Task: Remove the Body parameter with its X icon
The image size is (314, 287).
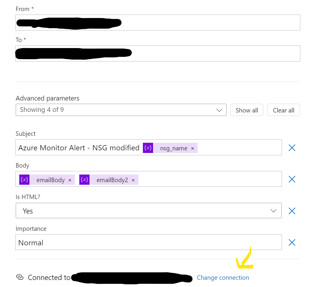Action: pyautogui.click(x=292, y=179)
